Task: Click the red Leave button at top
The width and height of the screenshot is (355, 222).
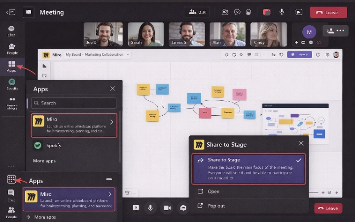Action: tap(328, 12)
